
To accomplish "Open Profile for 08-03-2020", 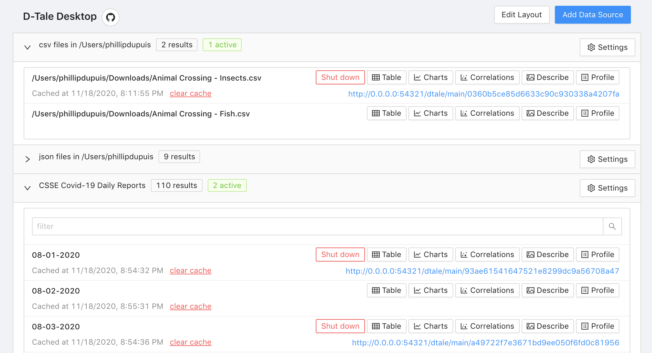I will pyautogui.click(x=597, y=326).
